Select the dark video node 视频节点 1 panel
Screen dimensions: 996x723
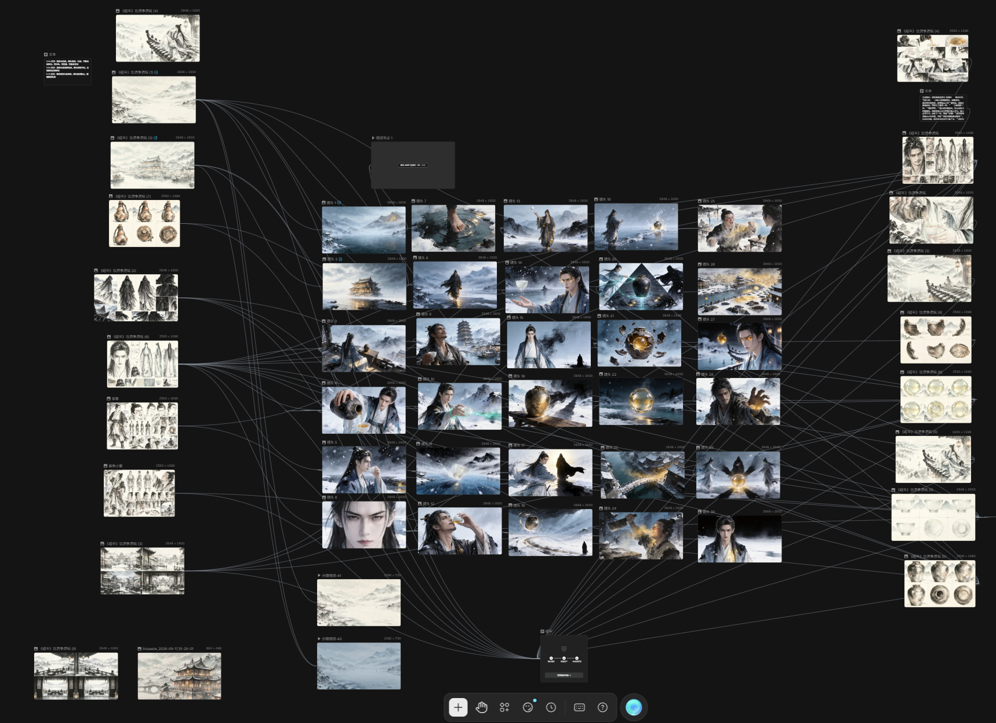point(413,165)
